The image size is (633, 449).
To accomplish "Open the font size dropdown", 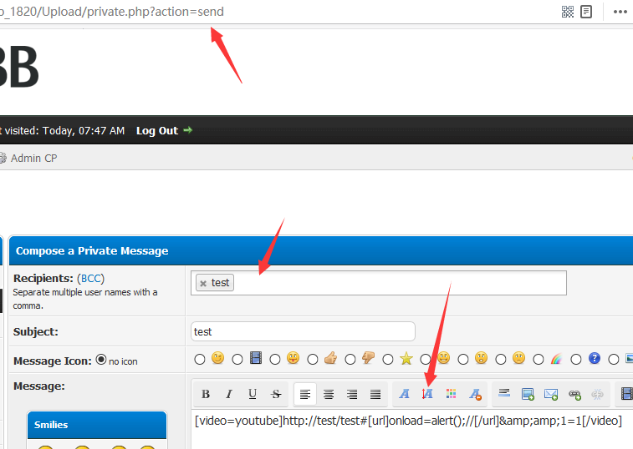I will coord(427,394).
